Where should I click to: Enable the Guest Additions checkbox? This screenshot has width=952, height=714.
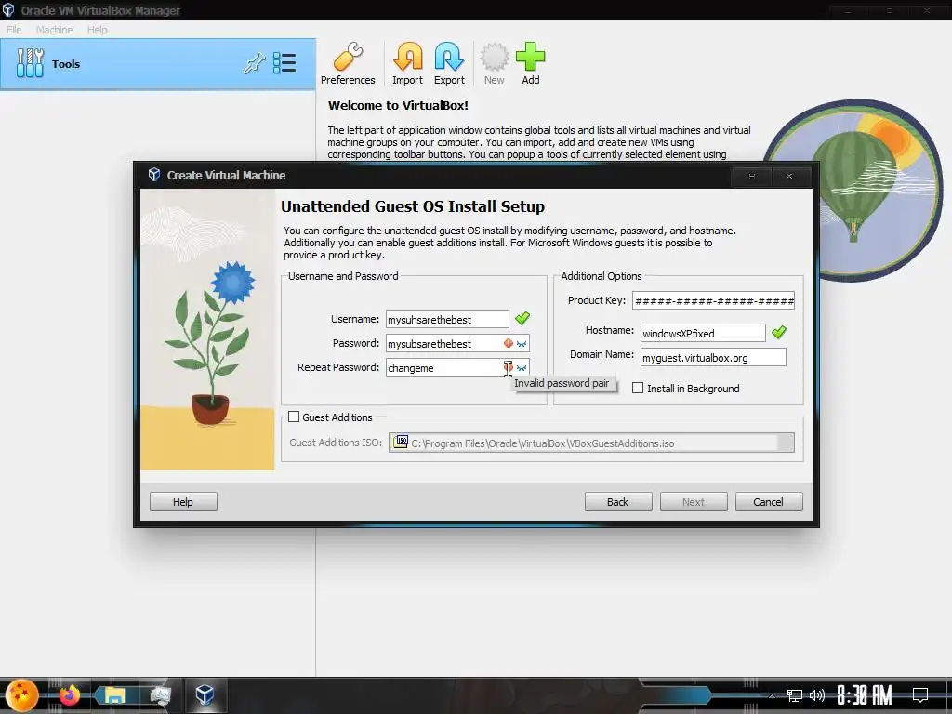coord(294,416)
